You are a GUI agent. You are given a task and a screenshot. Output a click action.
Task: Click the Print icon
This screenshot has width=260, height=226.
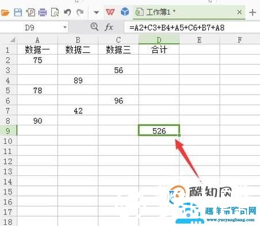coord(43,13)
